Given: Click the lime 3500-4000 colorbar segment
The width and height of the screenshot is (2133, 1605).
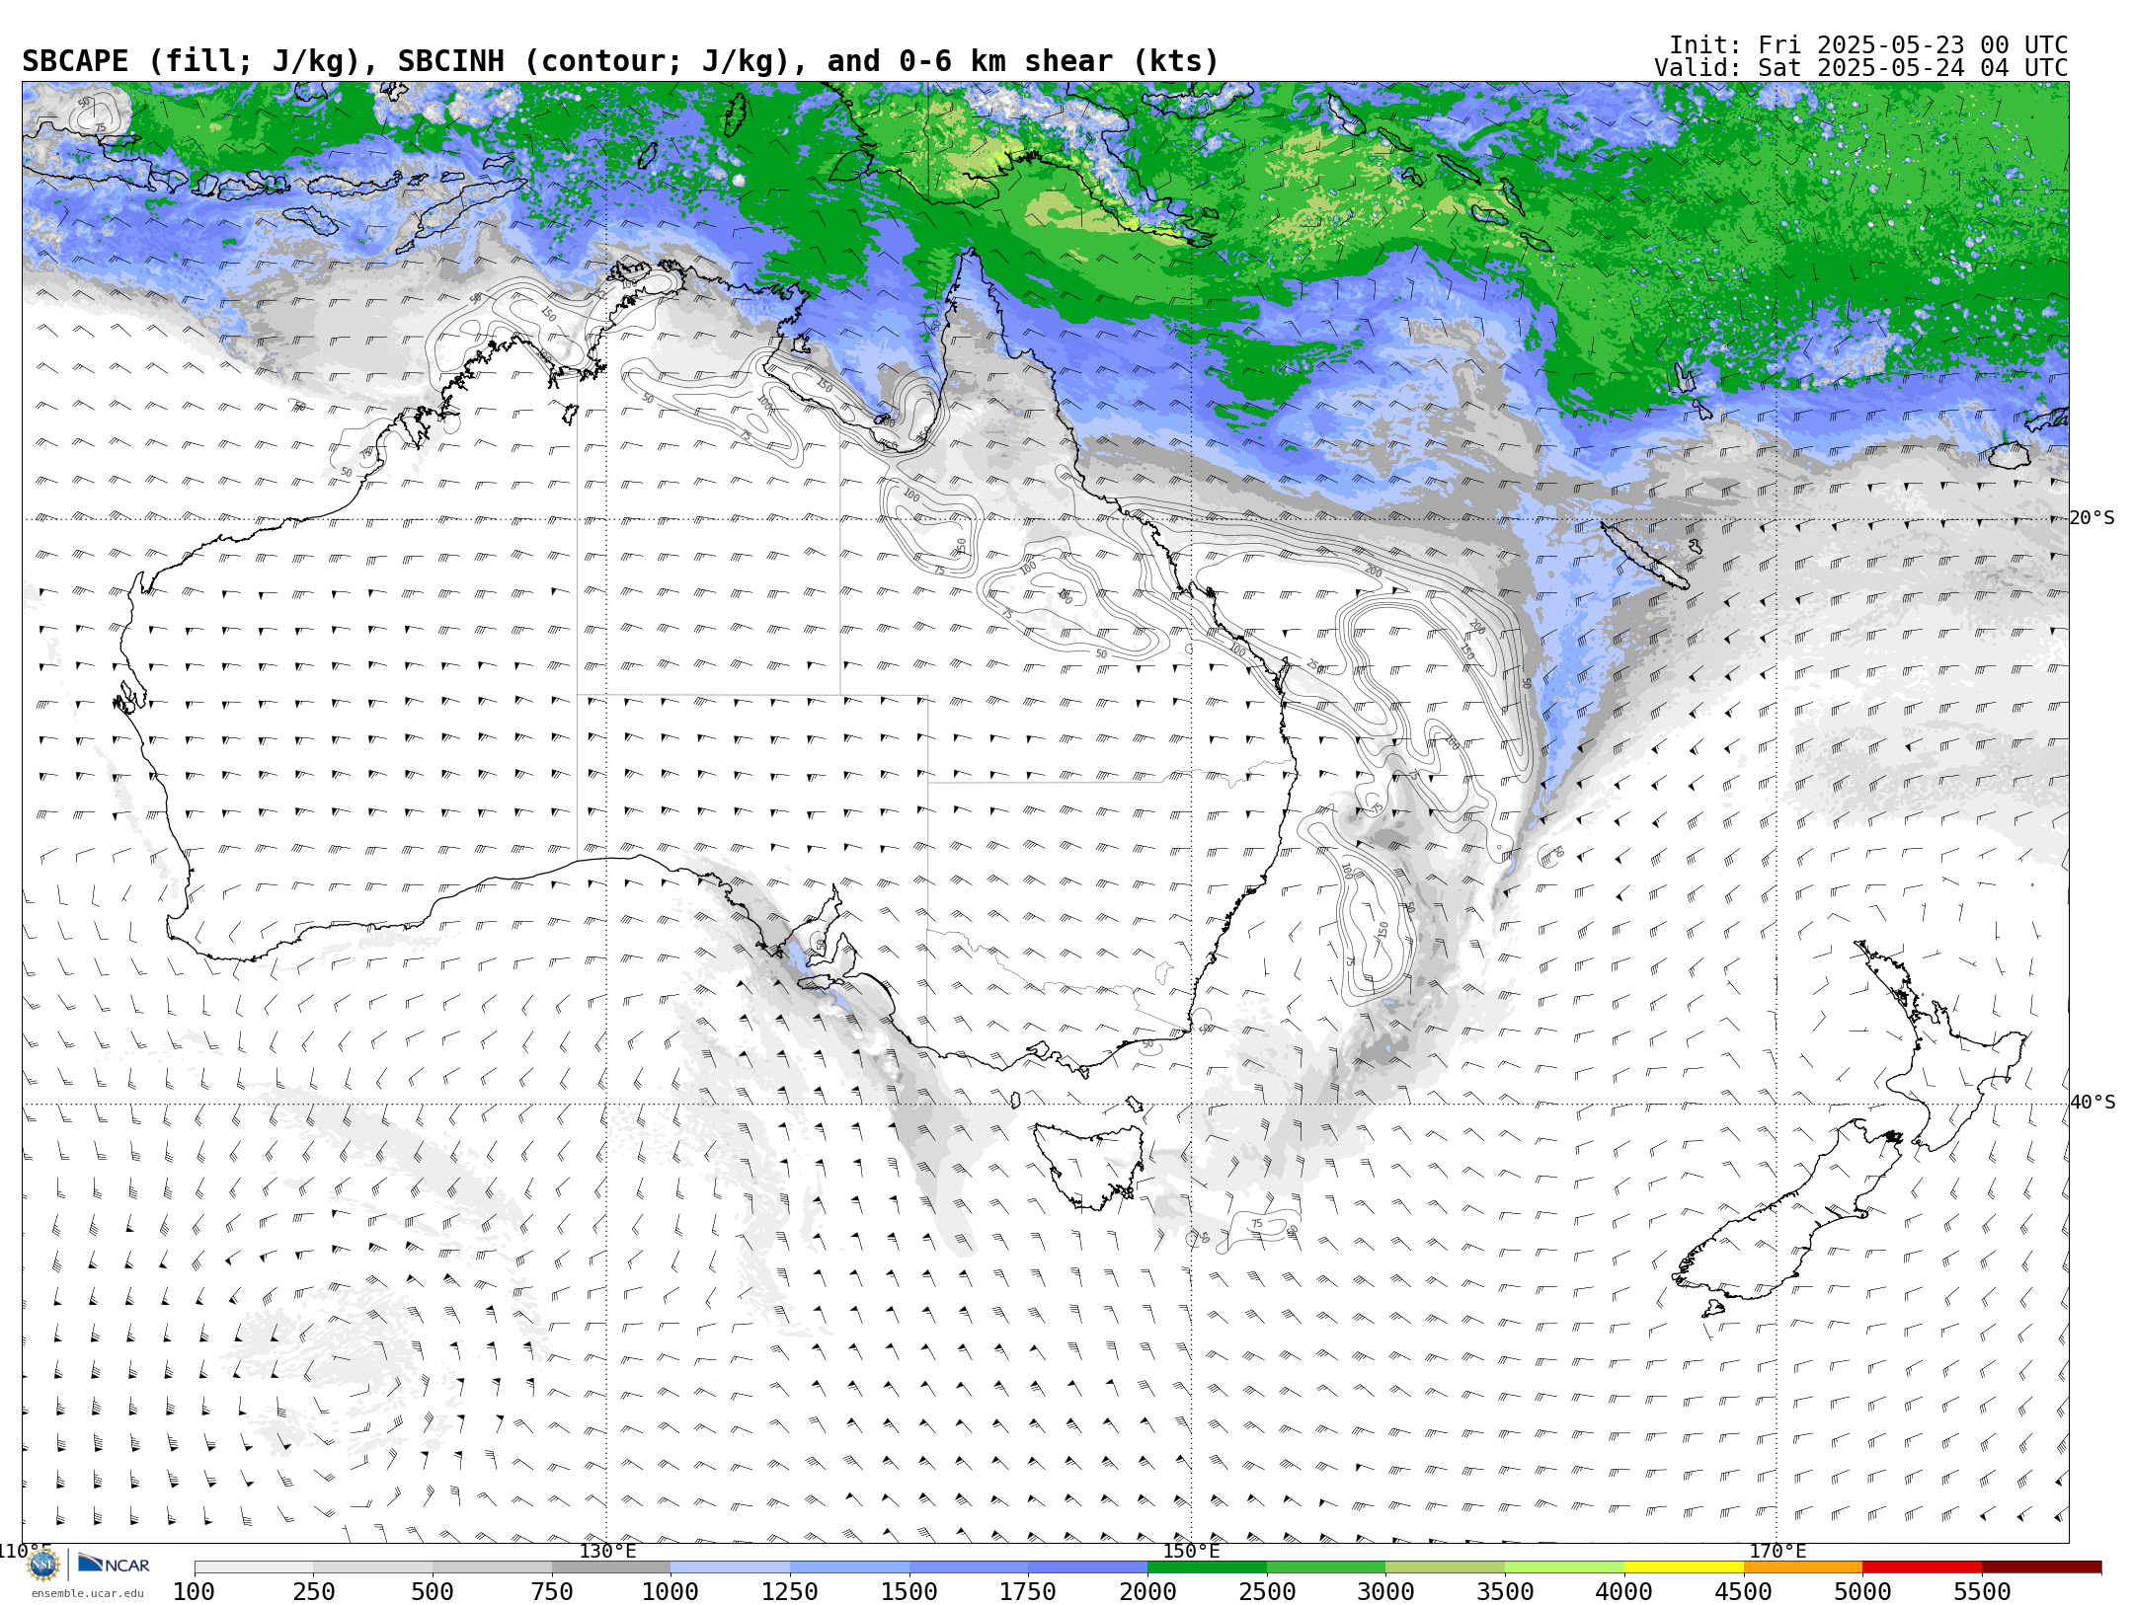Looking at the screenshot, I should pyautogui.click(x=1564, y=1567).
